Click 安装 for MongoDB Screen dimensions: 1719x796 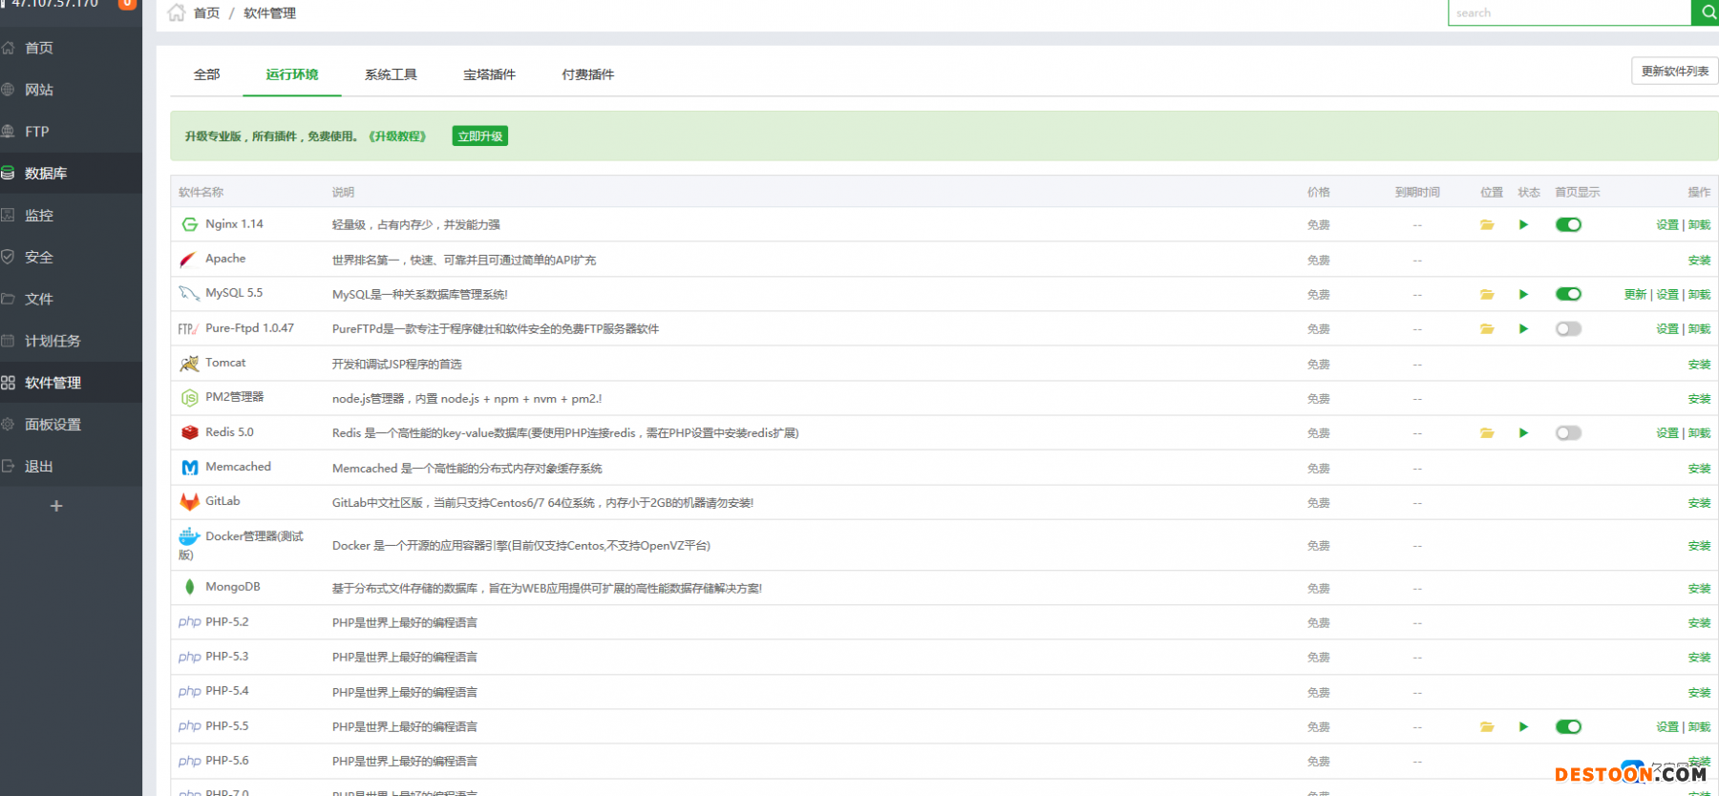tap(1699, 589)
